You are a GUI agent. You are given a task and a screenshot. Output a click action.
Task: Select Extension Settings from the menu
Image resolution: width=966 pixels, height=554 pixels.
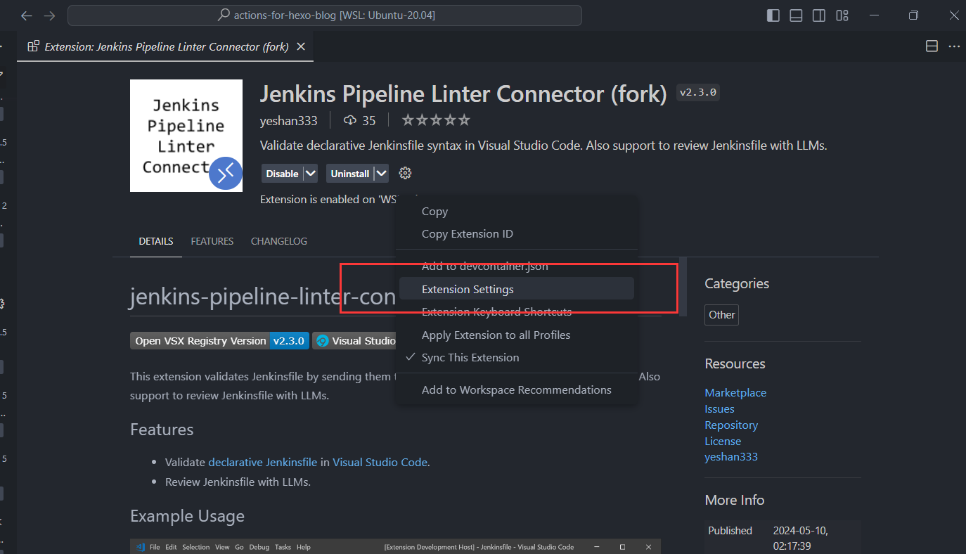[x=468, y=289]
